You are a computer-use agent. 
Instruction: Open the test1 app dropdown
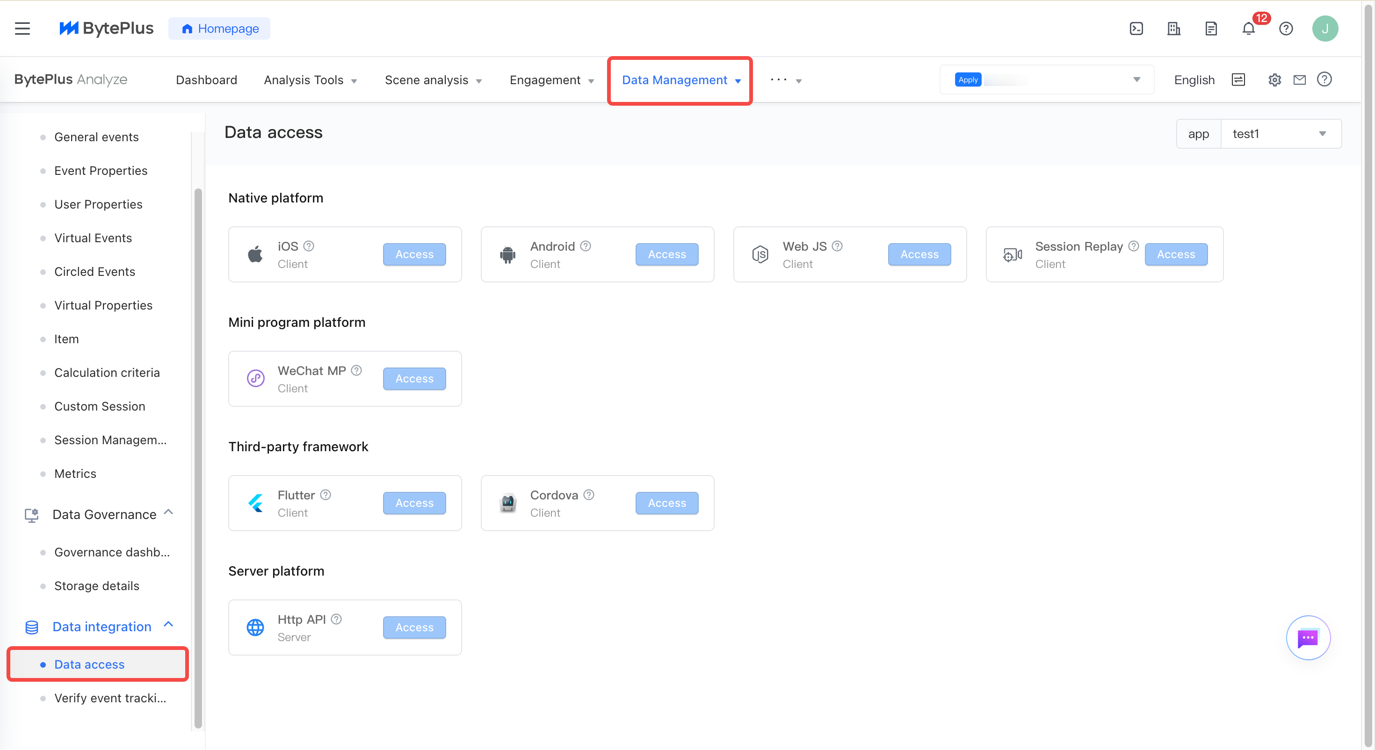1281,133
